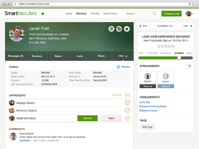Select the INTERVIEW stage label
This screenshot has height=149, width=199.
click(165, 53)
